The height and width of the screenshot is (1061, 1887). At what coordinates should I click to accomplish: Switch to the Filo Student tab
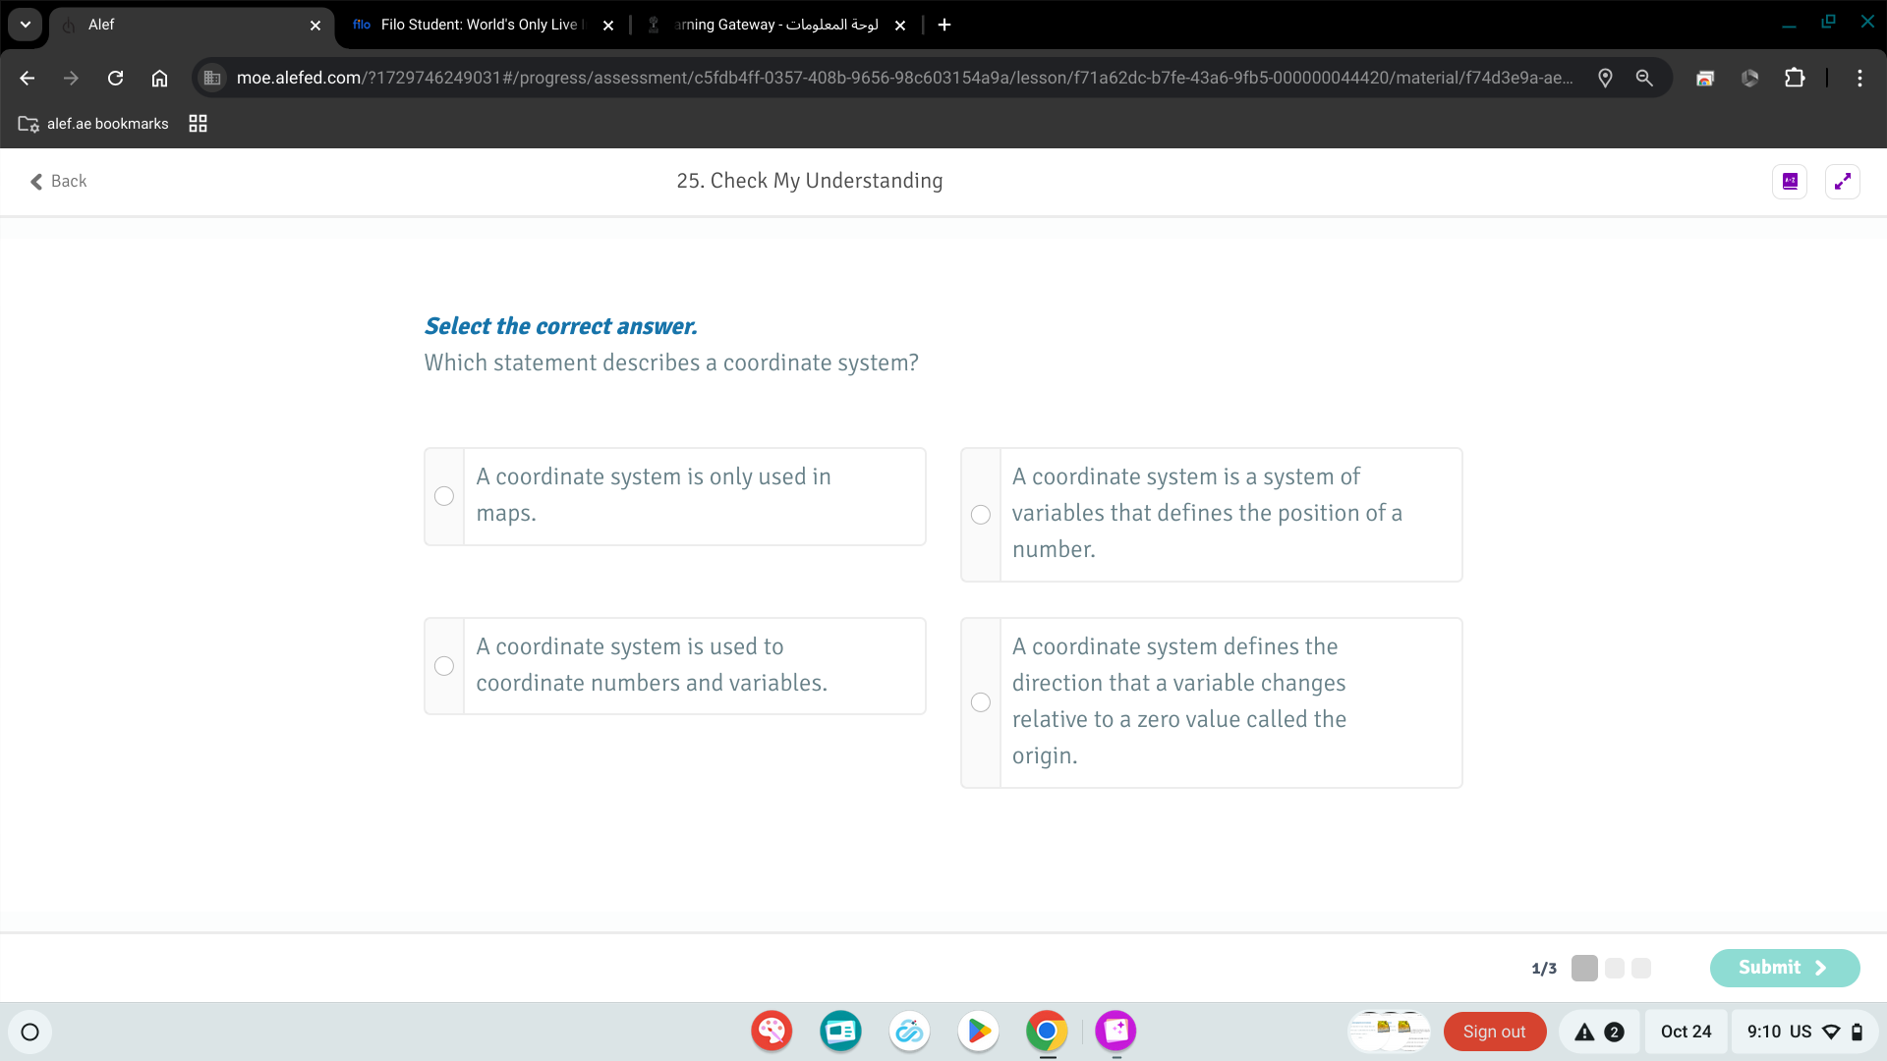click(x=479, y=25)
